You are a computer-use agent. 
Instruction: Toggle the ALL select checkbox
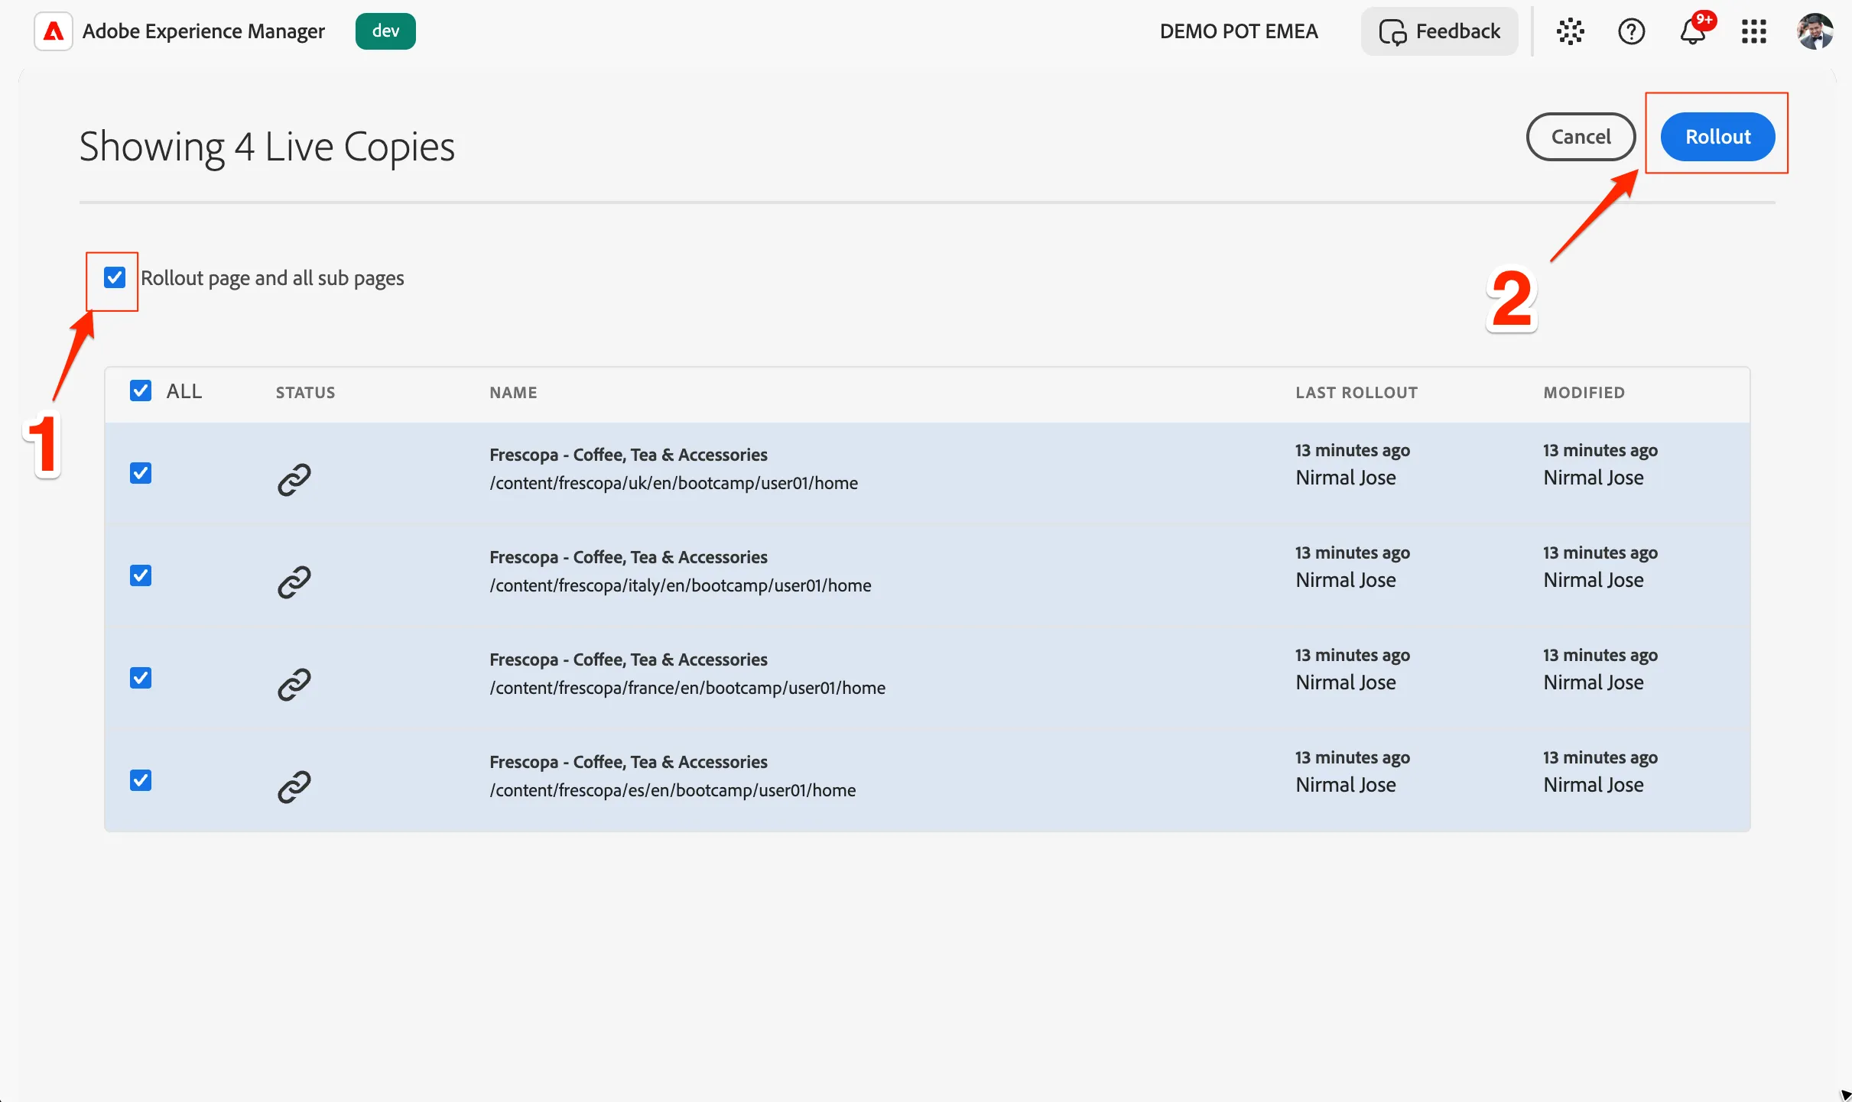(x=141, y=391)
